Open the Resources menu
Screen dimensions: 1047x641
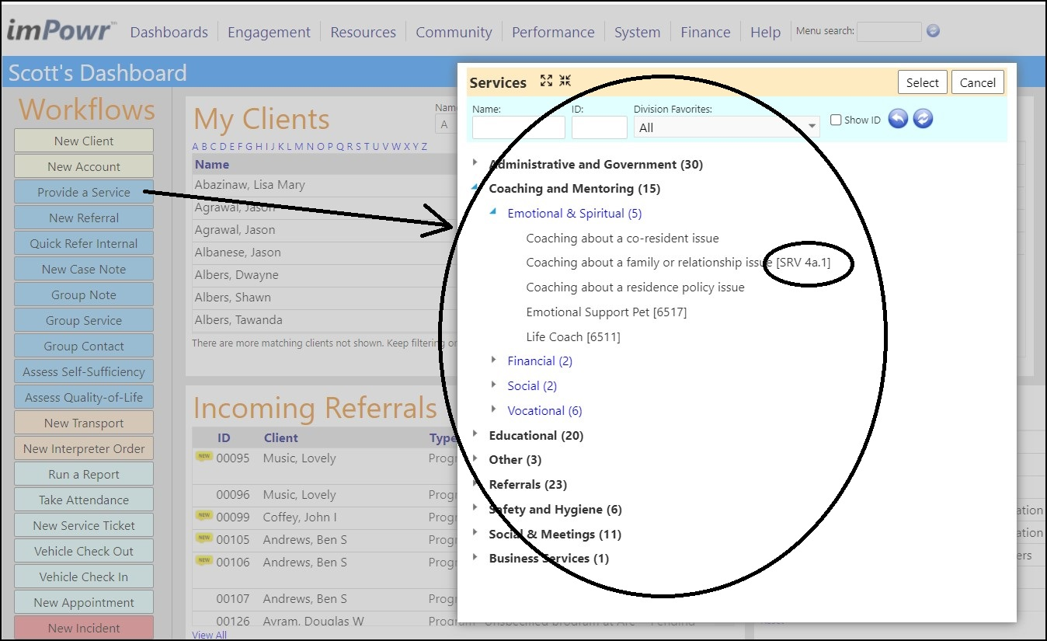pyautogui.click(x=363, y=32)
